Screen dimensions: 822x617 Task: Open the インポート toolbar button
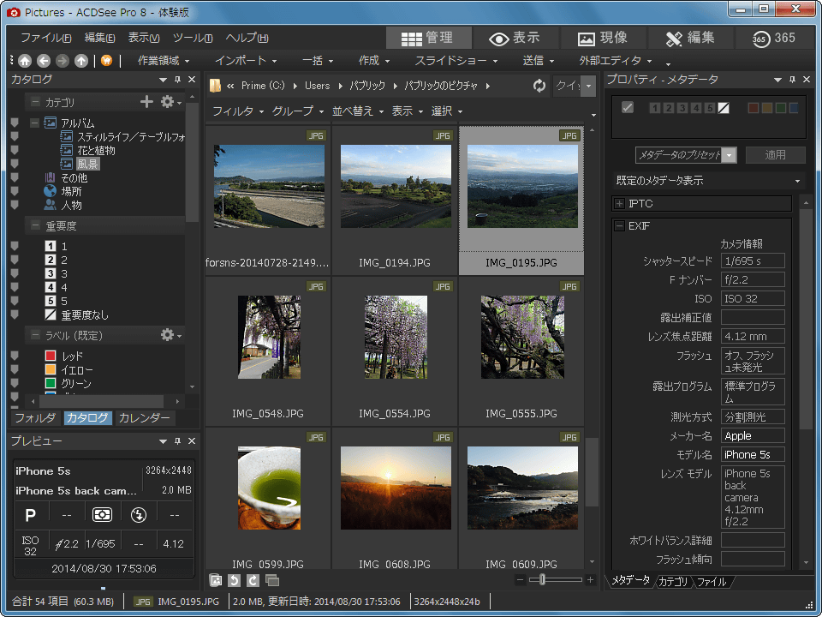click(246, 61)
